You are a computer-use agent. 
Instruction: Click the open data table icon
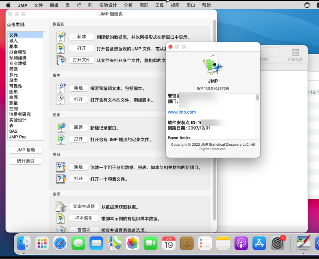[x=61, y=49]
